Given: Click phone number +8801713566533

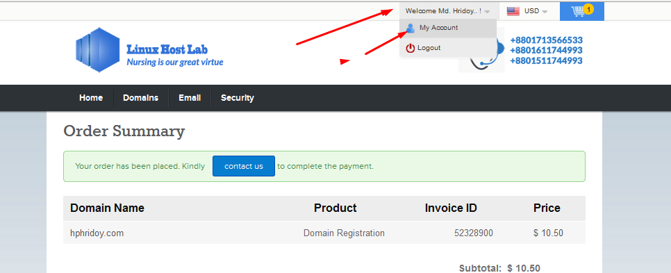Looking at the screenshot, I should [x=547, y=40].
